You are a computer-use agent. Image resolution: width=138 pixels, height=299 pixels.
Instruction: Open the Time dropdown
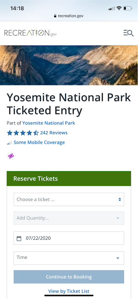click(x=69, y=258)
